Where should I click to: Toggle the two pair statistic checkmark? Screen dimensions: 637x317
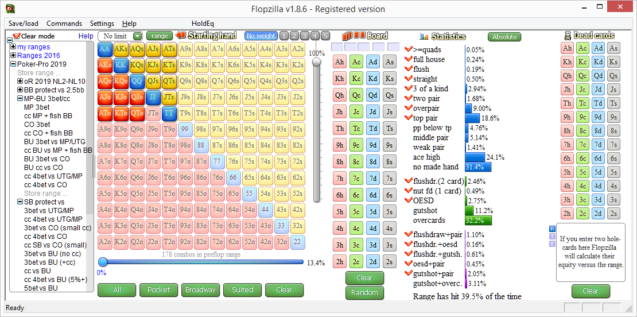[x=408, y=98]
